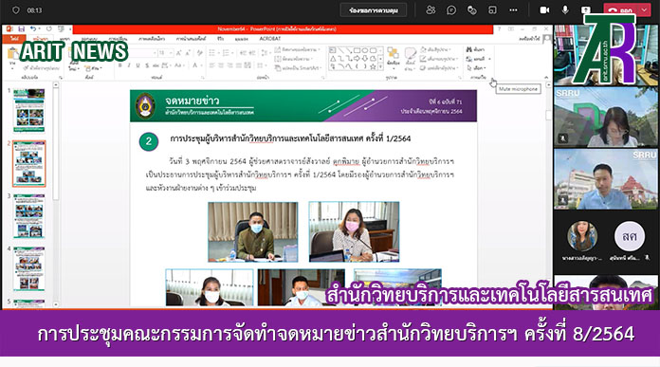Click the increase font size icon
This screenshot has height=367, width=660.
tap(179, 53)
